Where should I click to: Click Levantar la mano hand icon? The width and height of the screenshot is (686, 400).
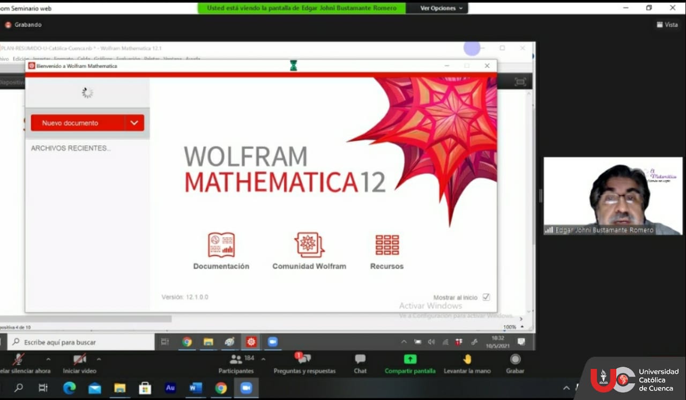[467, 364]
